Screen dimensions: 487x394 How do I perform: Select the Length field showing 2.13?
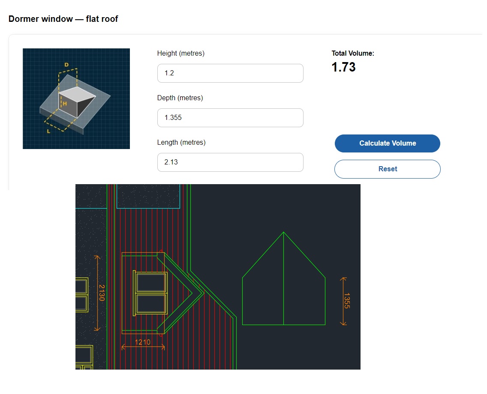tap(230, 162)
